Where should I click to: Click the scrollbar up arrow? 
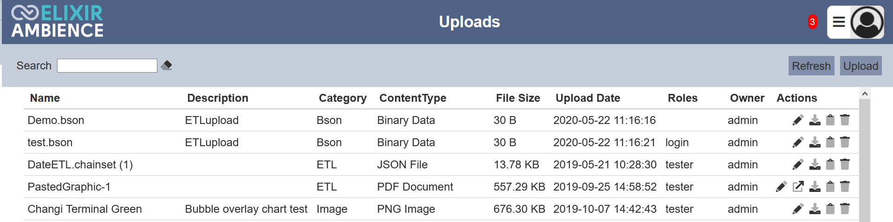tap(865, 94)
